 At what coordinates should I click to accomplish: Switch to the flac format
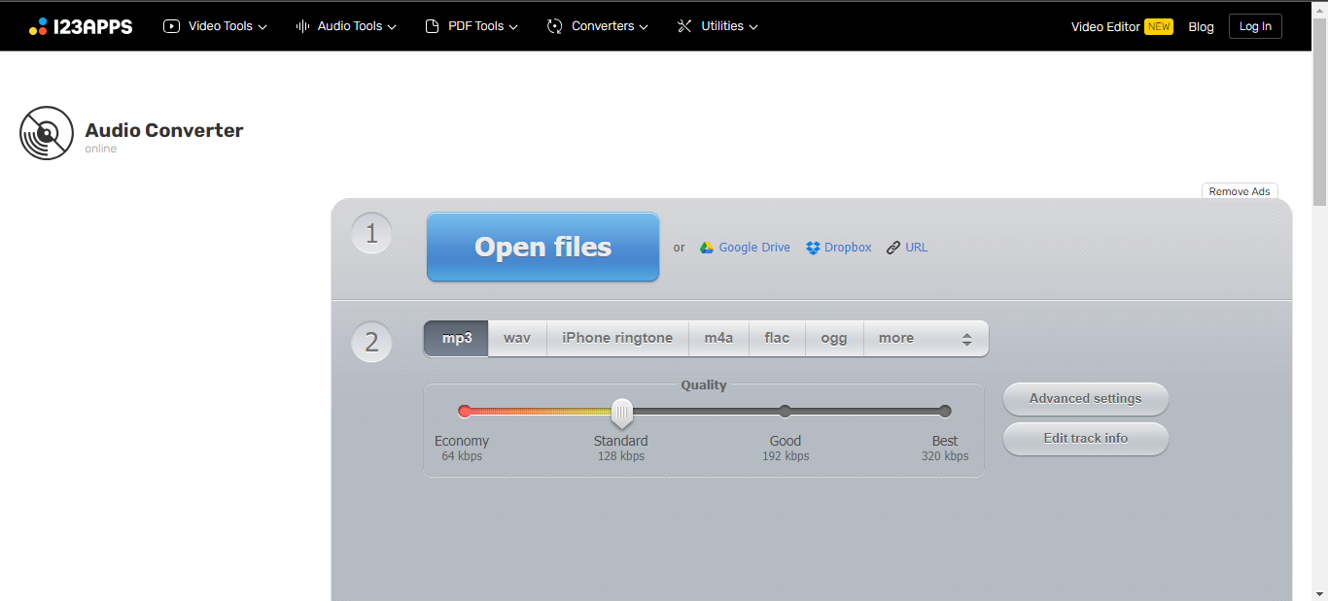pyautogui.click(x=777, y=338)
